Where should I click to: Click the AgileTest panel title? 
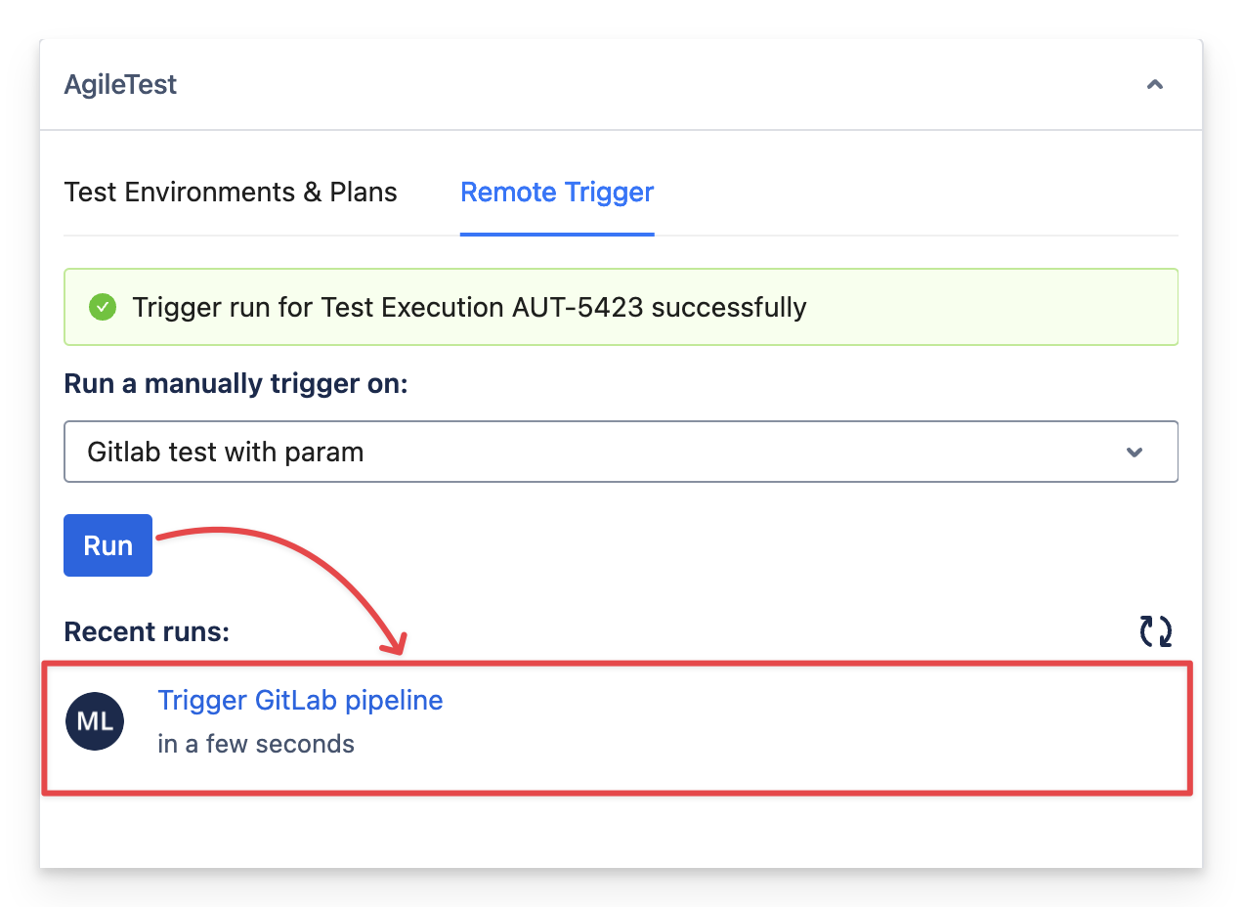(120, 85)
